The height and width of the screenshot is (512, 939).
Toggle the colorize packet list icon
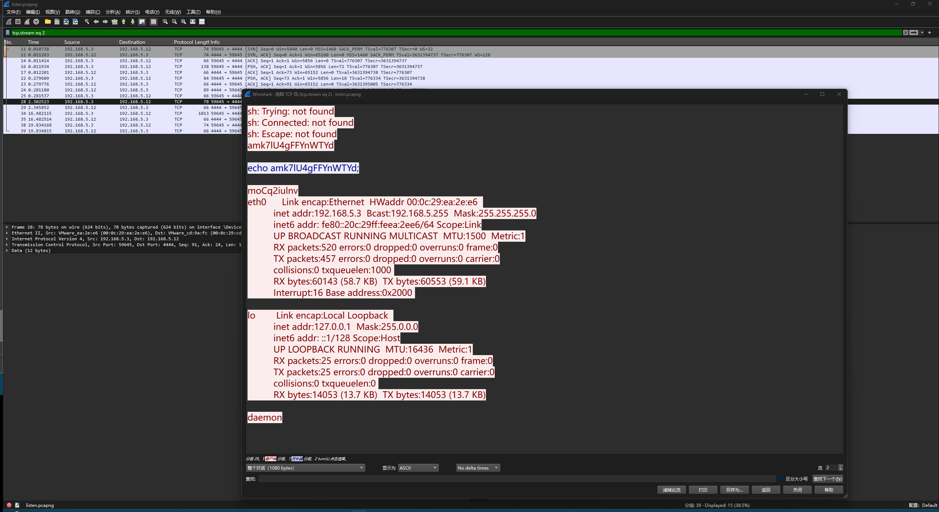point(154,22)
